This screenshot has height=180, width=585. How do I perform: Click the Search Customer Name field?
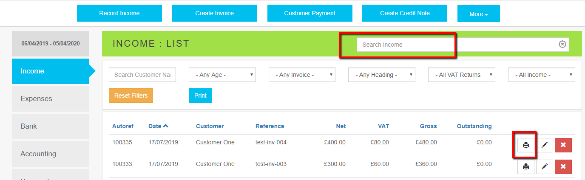click(x=142, y=75)
